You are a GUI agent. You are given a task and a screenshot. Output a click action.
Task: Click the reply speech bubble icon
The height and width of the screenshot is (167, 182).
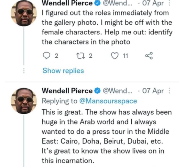(x=45, y=55)
